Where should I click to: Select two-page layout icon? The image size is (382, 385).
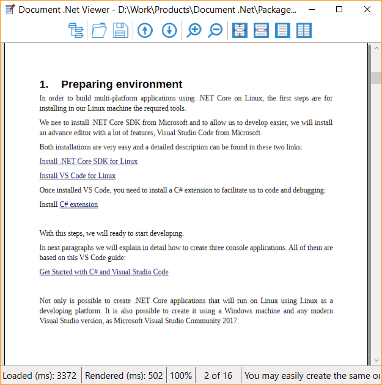point(304,30)
